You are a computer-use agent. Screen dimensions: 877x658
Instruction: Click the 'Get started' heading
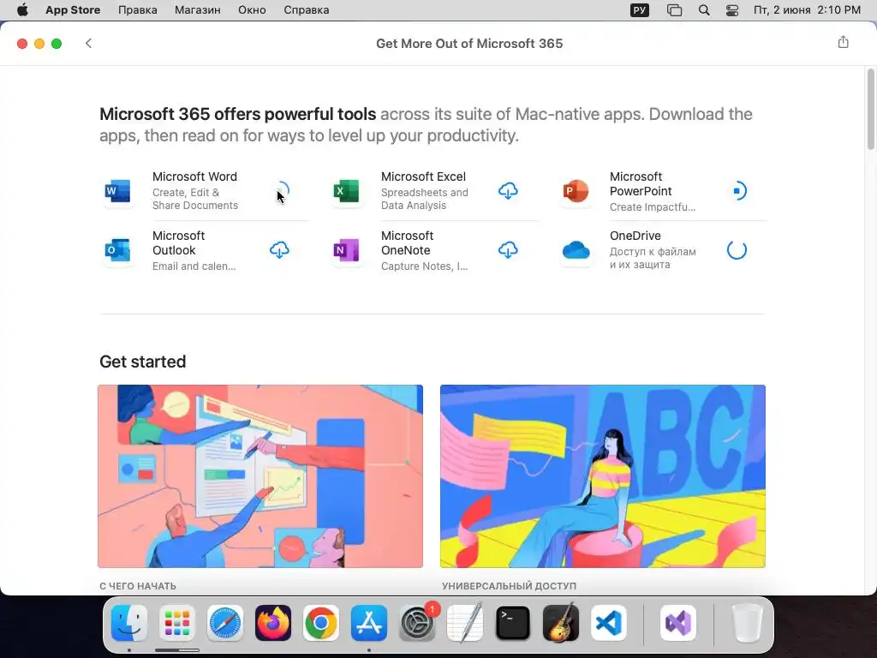(143, 362)
